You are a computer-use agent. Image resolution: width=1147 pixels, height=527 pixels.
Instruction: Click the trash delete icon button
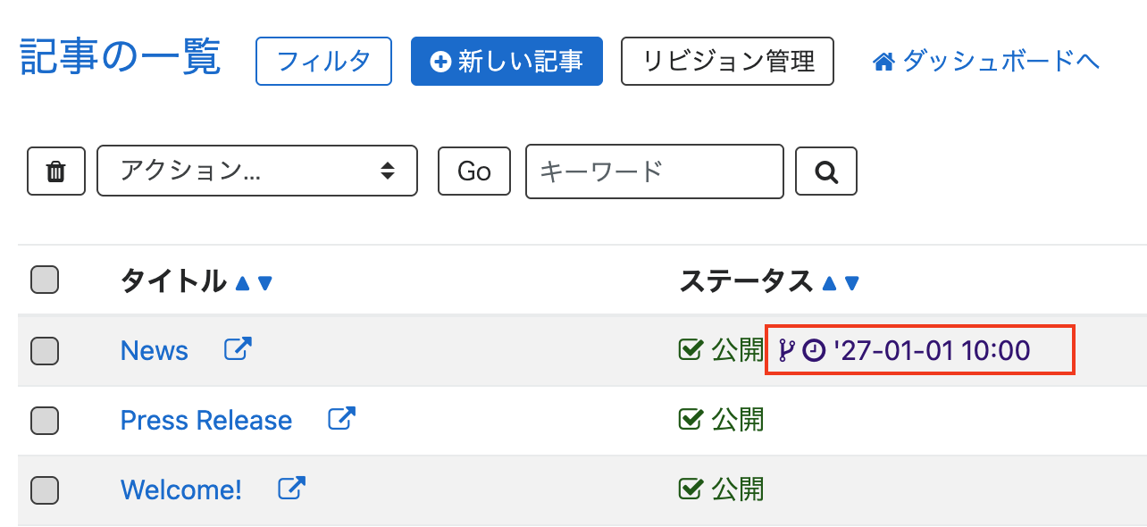[x=56, y=171]
